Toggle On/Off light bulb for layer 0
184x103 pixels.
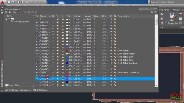53,19
